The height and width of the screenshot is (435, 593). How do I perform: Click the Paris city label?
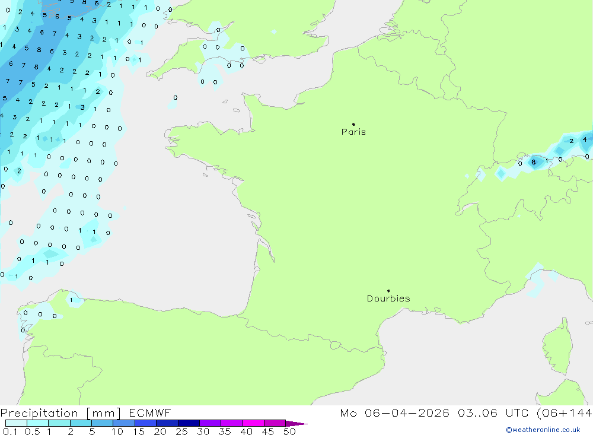[353, 132]
